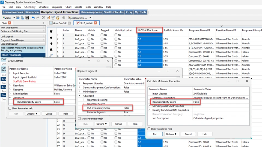Screen dimensions: 262x147
Task: Toggle Visible checkbox for row 2
Action: click(89, 39)
